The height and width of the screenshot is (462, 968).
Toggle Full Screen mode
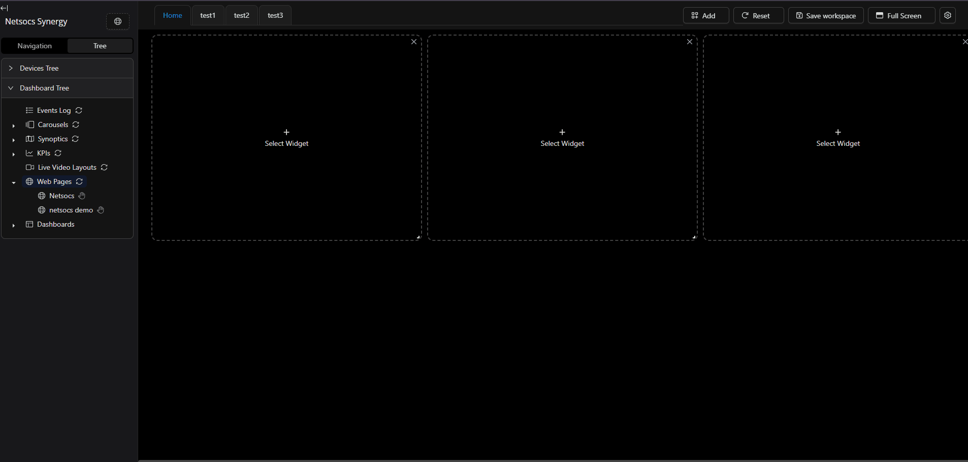(x=901, y=16)
